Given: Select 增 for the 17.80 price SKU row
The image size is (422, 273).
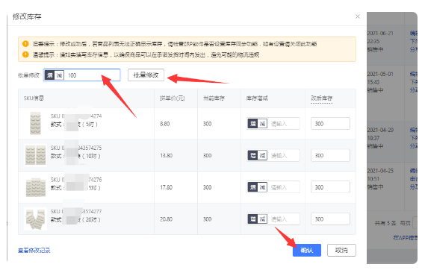Looking at the screenshot, I should [252, 187].
